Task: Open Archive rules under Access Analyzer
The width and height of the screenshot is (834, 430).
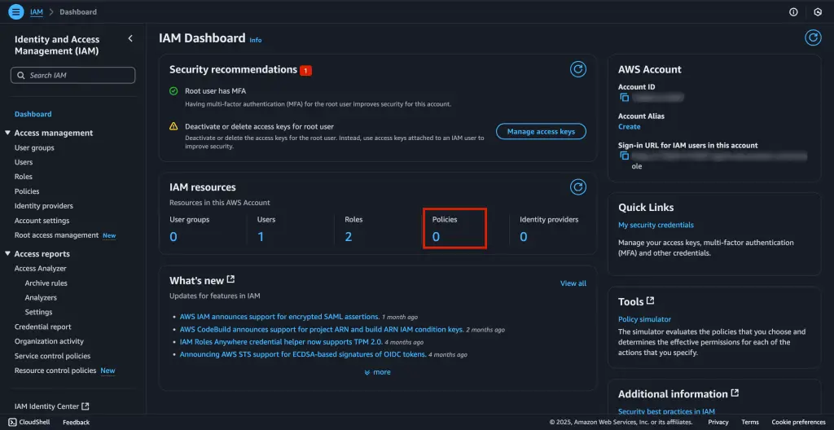Action: pos(46,283)
